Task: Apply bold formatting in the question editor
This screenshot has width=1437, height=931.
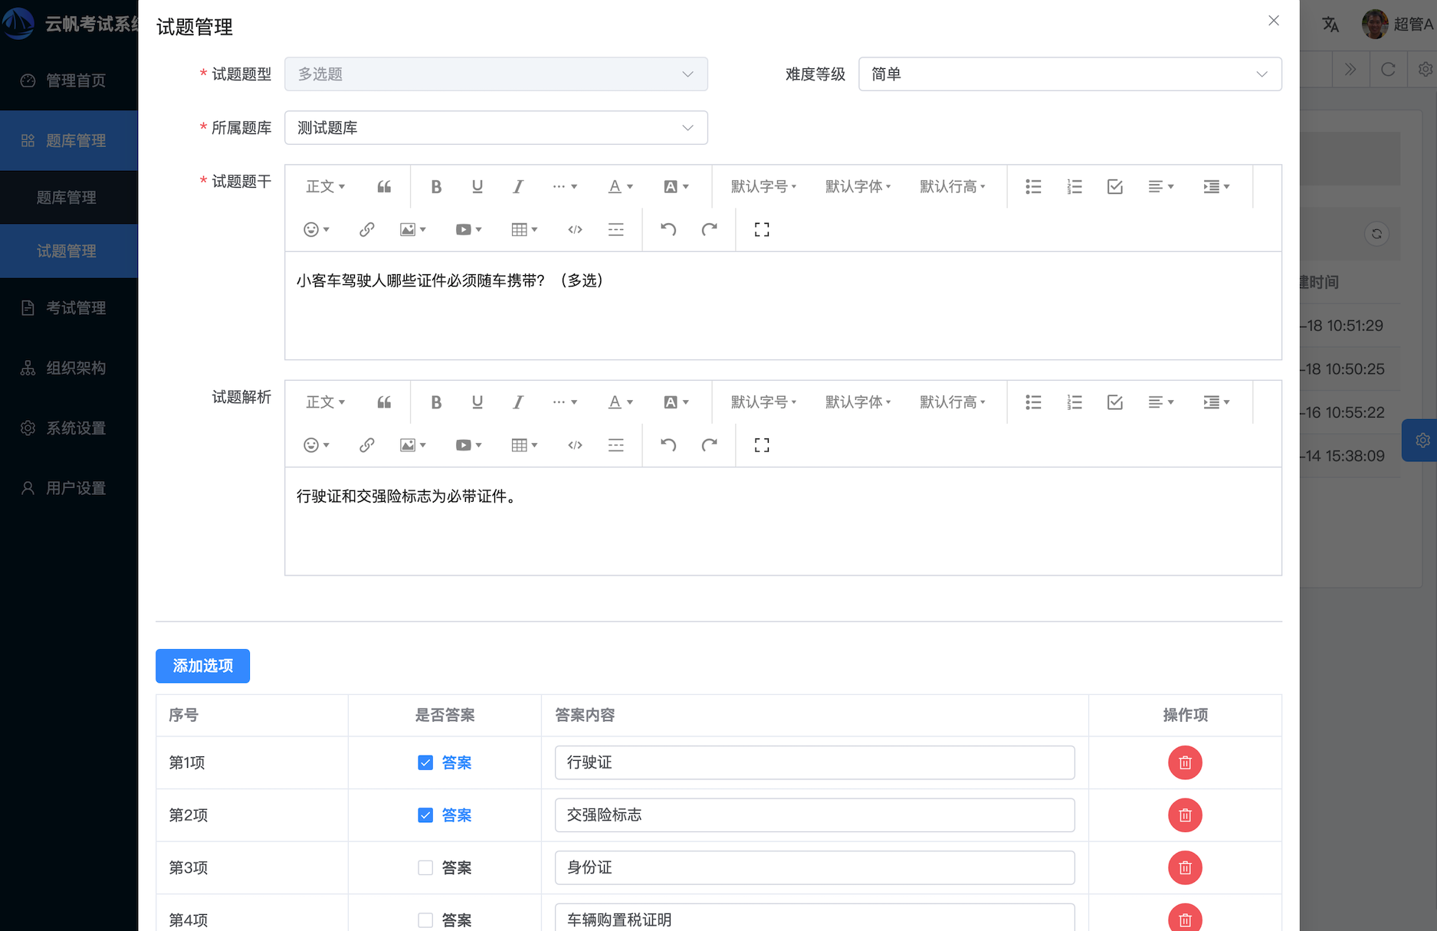Action: click(x=436, y=186)
